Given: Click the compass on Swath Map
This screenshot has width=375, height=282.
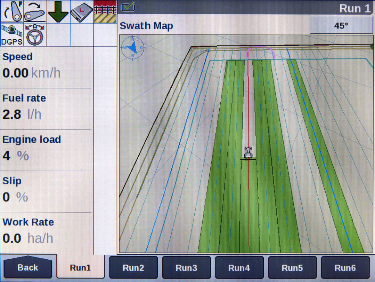Looking at the screenshot, I should [132, 48].
